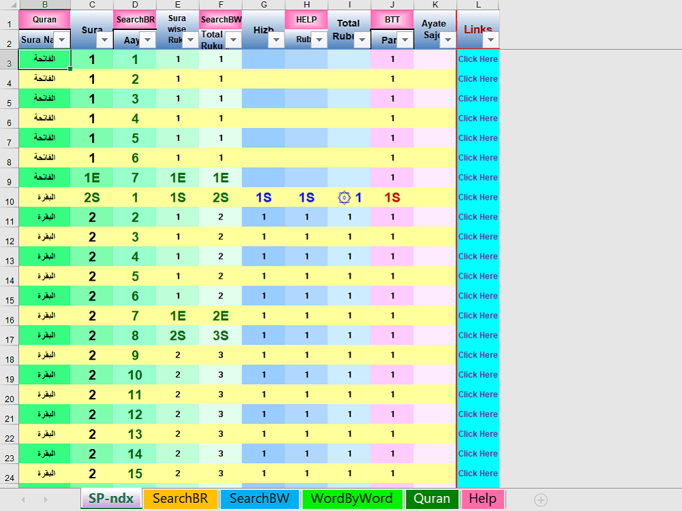Click the Rub el Hizb symbol in row 10
682x511 pixels.
tap(344, 198)
